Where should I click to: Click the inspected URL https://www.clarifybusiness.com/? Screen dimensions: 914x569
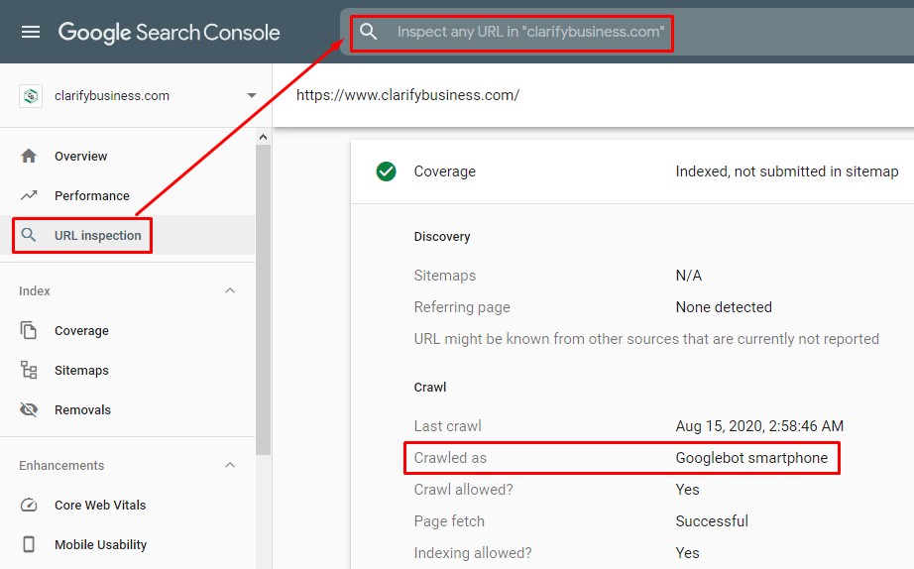(x=407, y=95)
